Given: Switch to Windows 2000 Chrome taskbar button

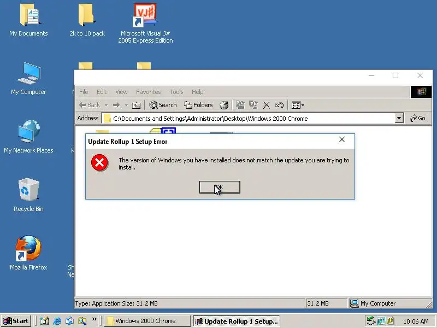Looking at the screenshot, I should point(147,321).
